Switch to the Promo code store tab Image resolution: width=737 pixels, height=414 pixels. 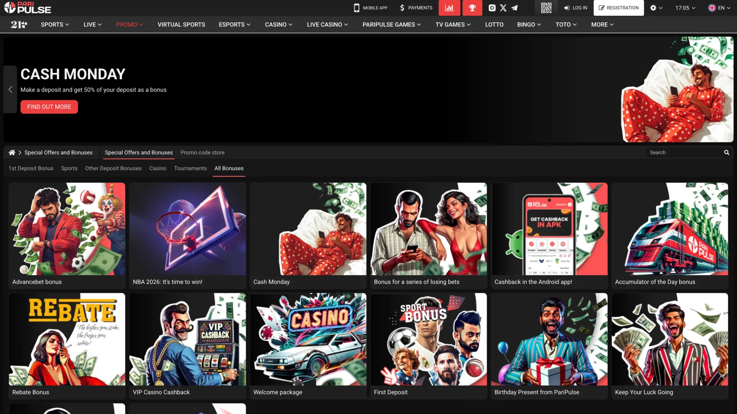point(202,153)
